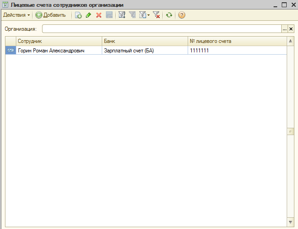Maximize the Лицевые счета window

[x=284, y=5]
